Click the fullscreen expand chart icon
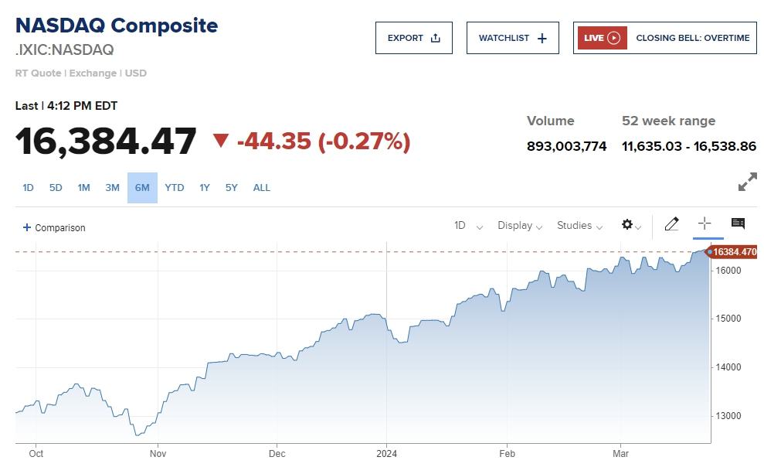This screenshot has height=474, width=764. click(747, 182)
